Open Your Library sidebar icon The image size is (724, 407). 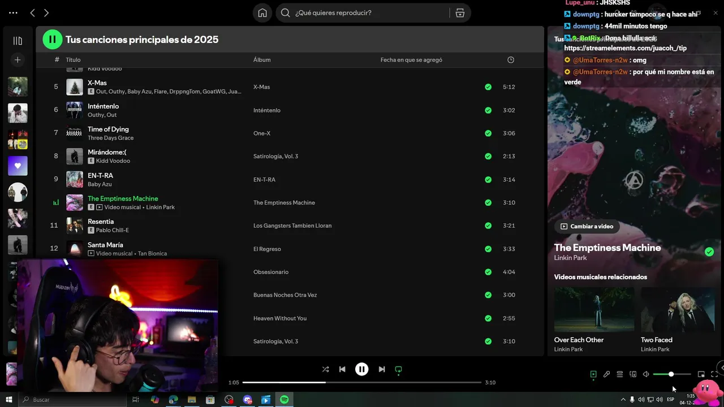click(x=18, y=41)
